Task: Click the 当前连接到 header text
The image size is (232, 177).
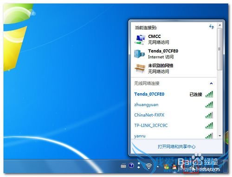Action: click(x=146, y=28)
